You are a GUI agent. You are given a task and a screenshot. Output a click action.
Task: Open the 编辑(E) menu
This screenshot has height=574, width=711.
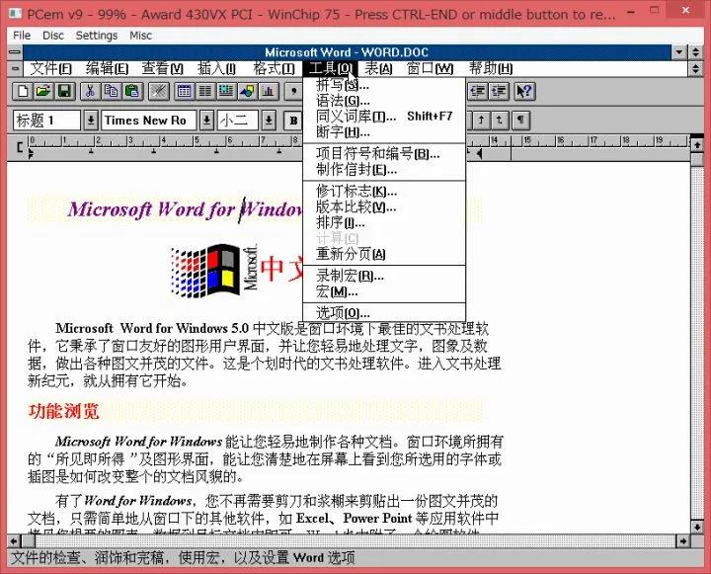click(x=107, y=68)
